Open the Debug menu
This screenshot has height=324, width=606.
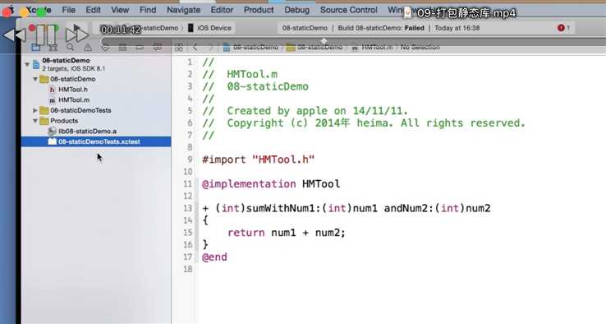click(x=296, y=10)
